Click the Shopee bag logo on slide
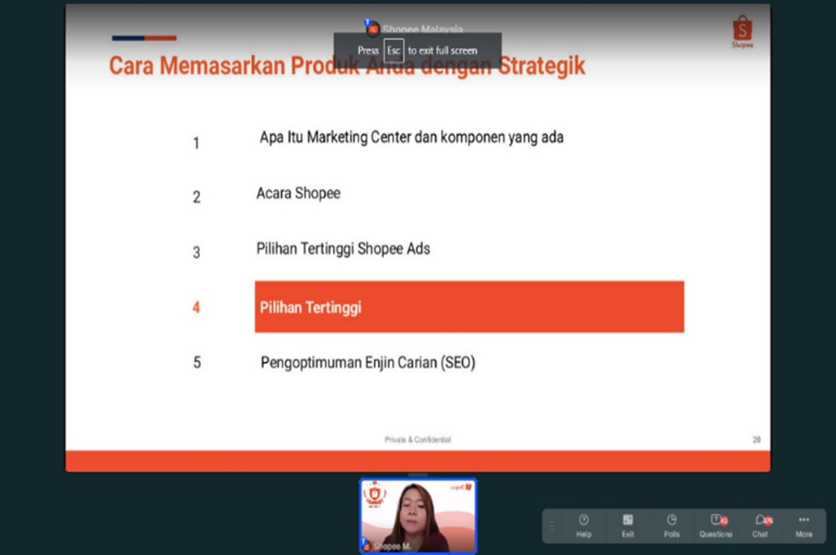836x555 pixels. point(742,32)
